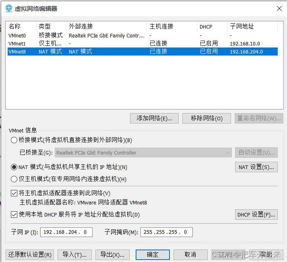This screenshot has height=262, width=287.
Task: Click the 子网地址 column header
Action: click(x=252, y=26)
